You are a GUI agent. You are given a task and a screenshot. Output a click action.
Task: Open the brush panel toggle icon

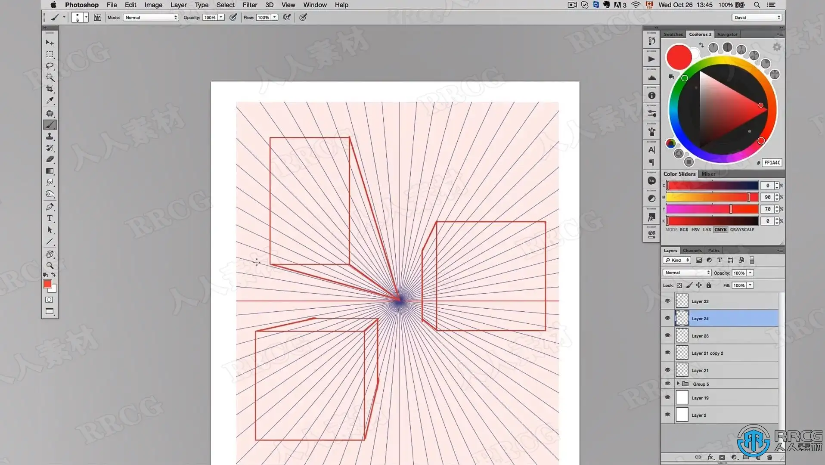point(98,17)
